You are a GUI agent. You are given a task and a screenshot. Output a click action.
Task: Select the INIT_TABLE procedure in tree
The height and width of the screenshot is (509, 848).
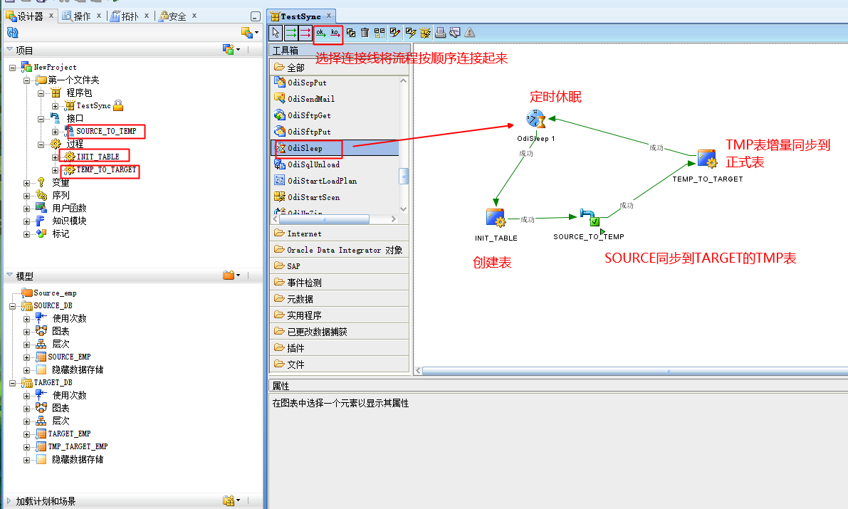(98, 157)
